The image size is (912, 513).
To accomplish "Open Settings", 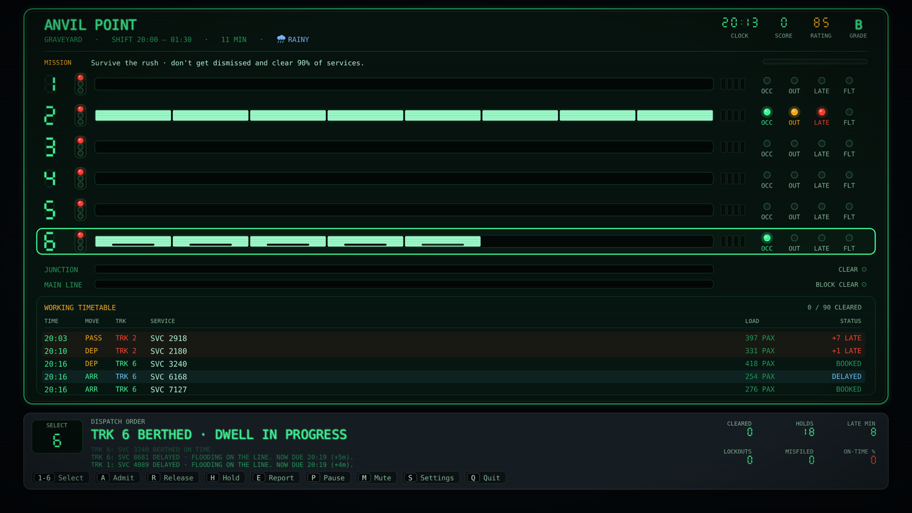I will (x=431, y=478).
